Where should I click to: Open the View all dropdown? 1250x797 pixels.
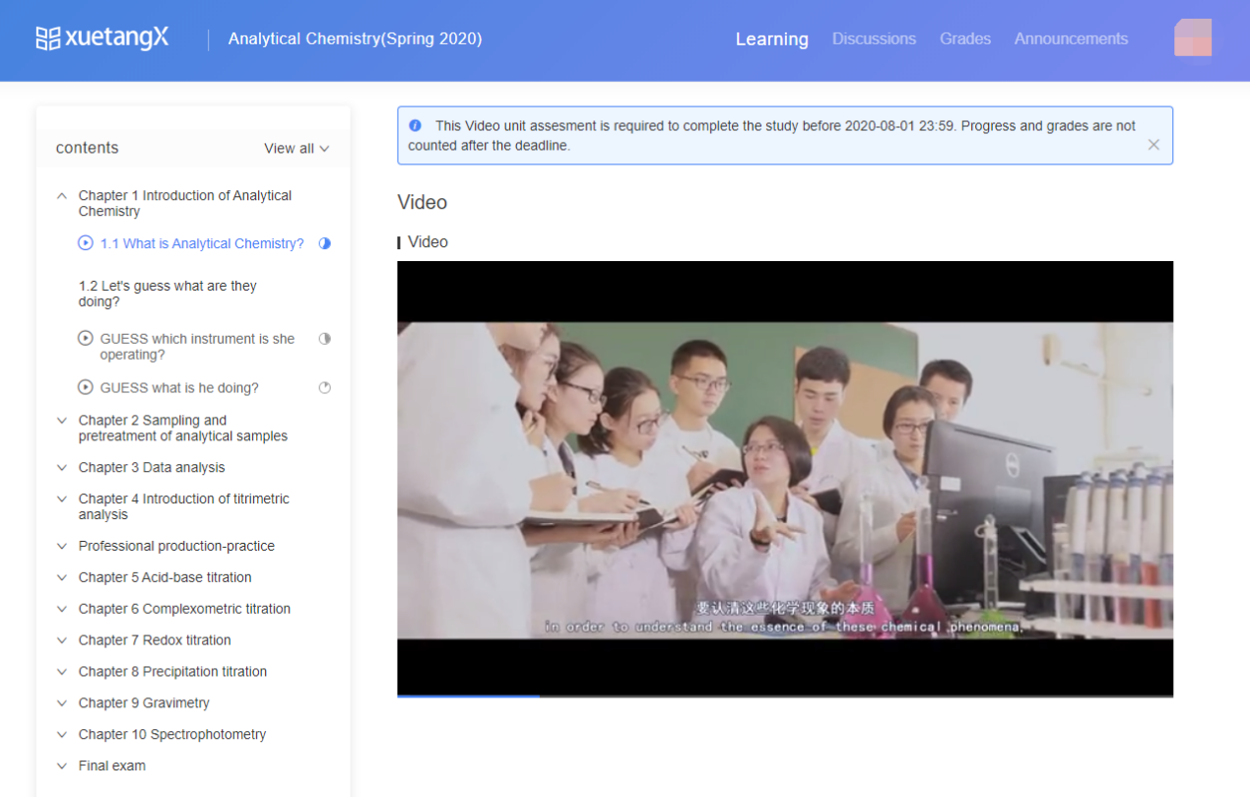click(x=296, y=149)
